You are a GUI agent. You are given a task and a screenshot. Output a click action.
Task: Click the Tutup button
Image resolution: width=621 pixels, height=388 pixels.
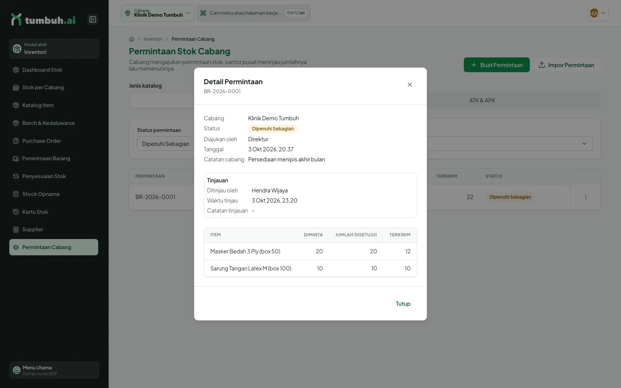pyautogui.click(x=403, y=304)
